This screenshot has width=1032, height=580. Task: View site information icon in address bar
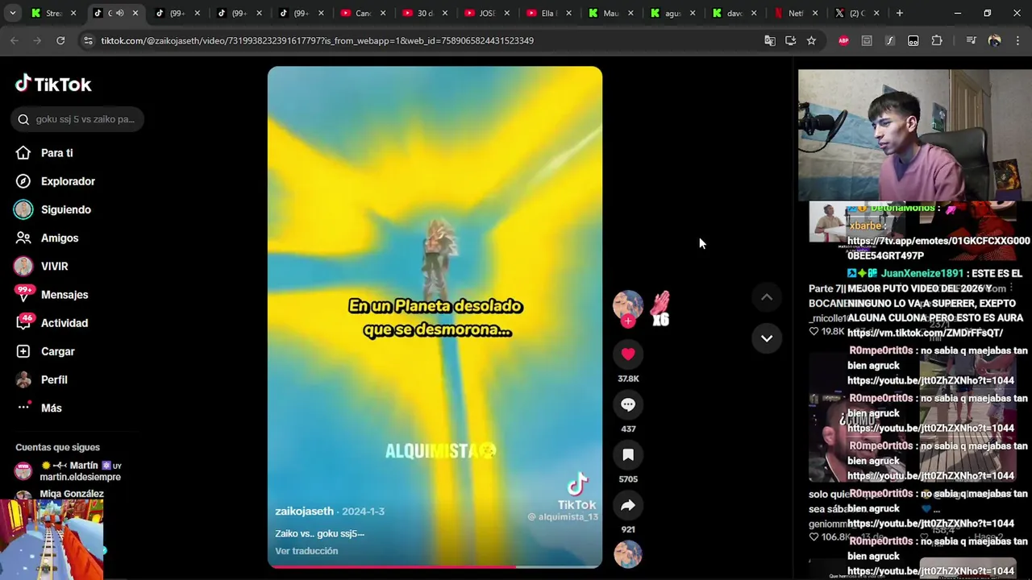coord(88,40)
